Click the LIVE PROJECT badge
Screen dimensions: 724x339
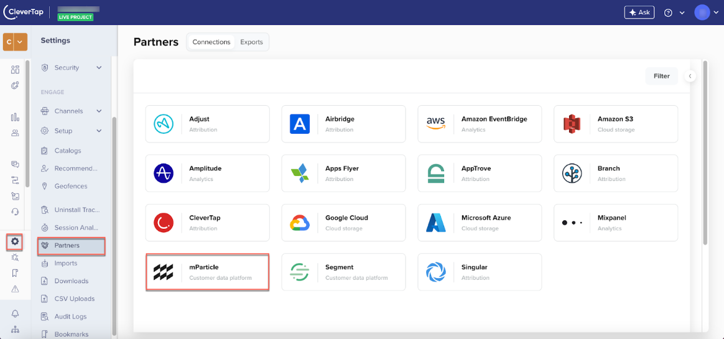coord(76,17)
